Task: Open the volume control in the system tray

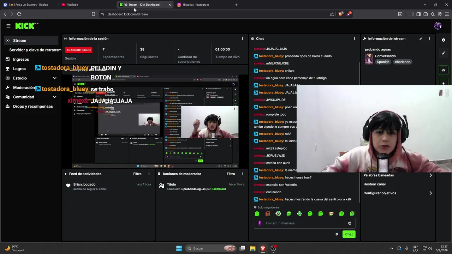Action: (x=430, y=248)
